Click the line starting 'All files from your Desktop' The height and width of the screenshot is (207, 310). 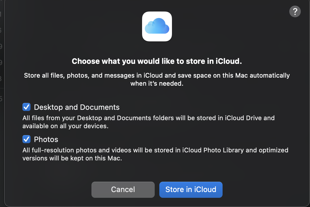(x=148, y=118)
